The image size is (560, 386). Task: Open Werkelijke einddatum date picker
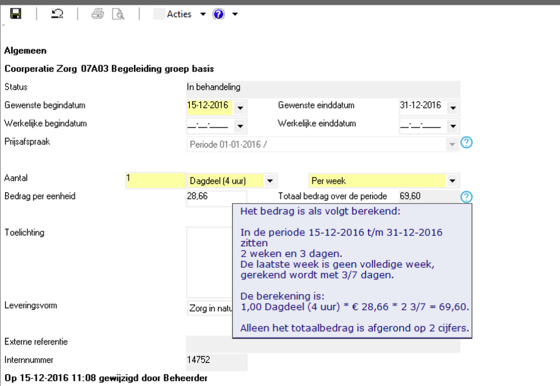452,125
